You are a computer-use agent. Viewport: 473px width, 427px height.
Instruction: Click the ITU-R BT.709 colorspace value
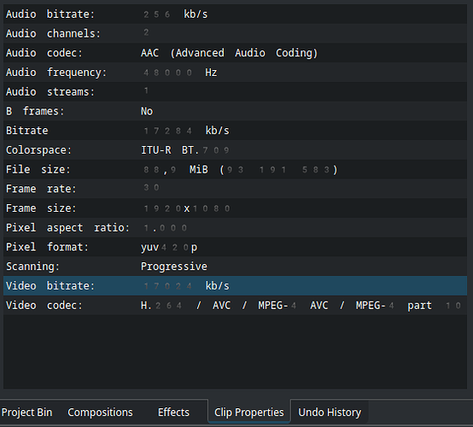point(185,150)
